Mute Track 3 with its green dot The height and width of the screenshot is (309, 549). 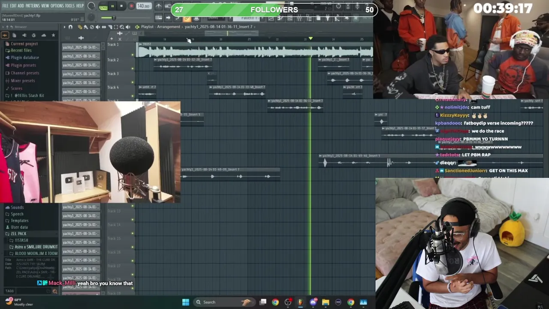coord(133,82)
